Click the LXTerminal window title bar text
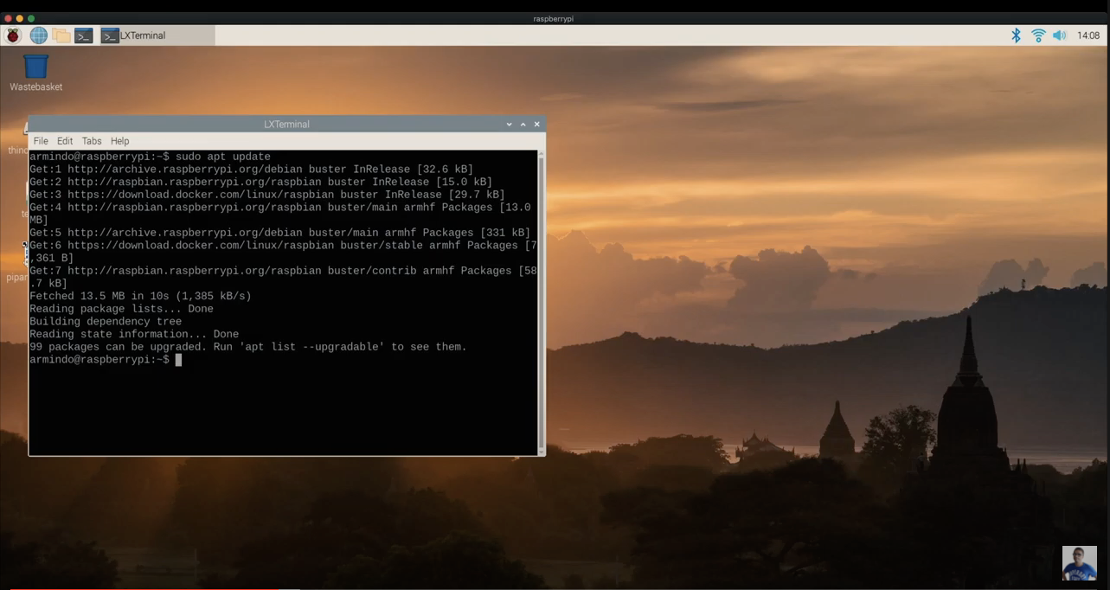 (x=286, y=125)
